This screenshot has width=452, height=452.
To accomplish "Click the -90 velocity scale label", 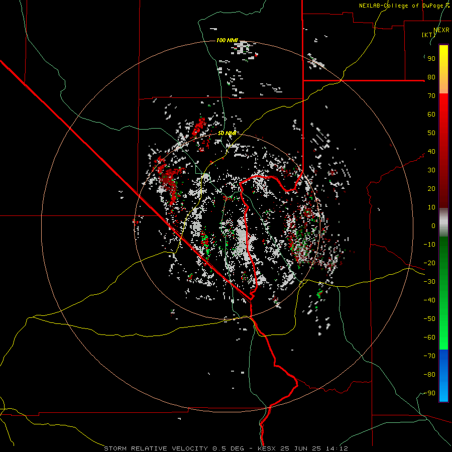I will (x=429, y=393).
